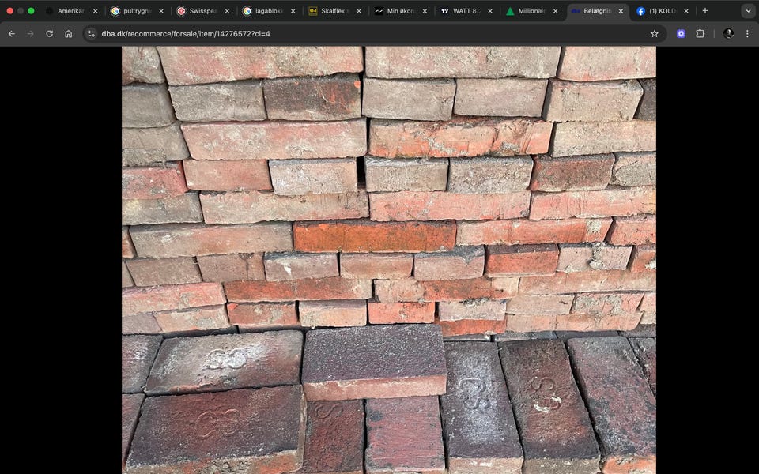This screenshot has height=474, width=759.
Task: Close the Skalflex tab
Action: [x=359, y=11]
